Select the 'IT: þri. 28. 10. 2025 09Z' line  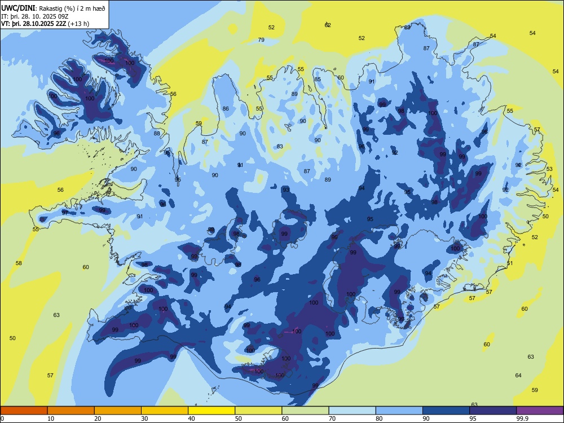(x=36, y=16)
